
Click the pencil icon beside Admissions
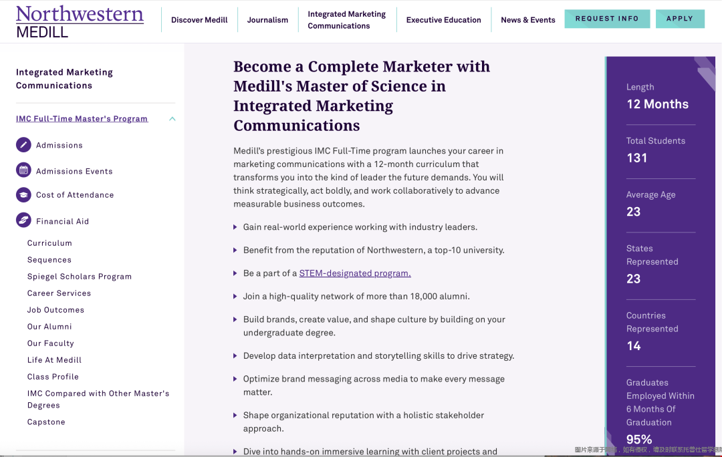coord(23,145)
